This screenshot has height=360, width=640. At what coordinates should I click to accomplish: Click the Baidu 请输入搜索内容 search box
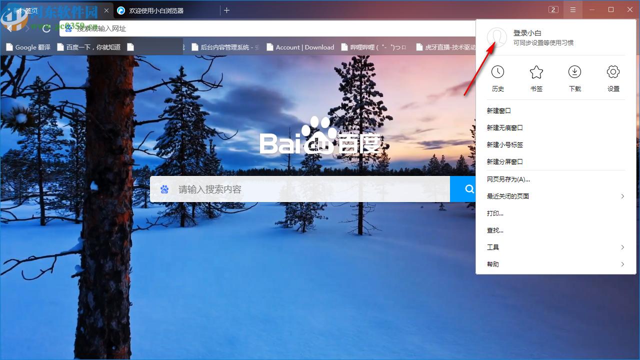300,189
